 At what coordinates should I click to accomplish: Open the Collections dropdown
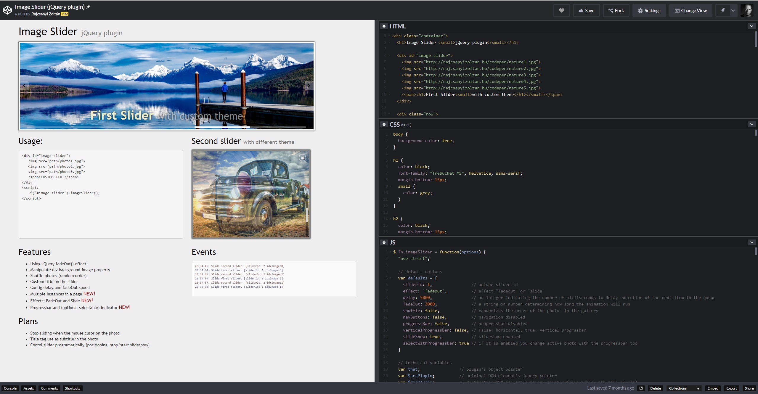(x=684, y=388)
